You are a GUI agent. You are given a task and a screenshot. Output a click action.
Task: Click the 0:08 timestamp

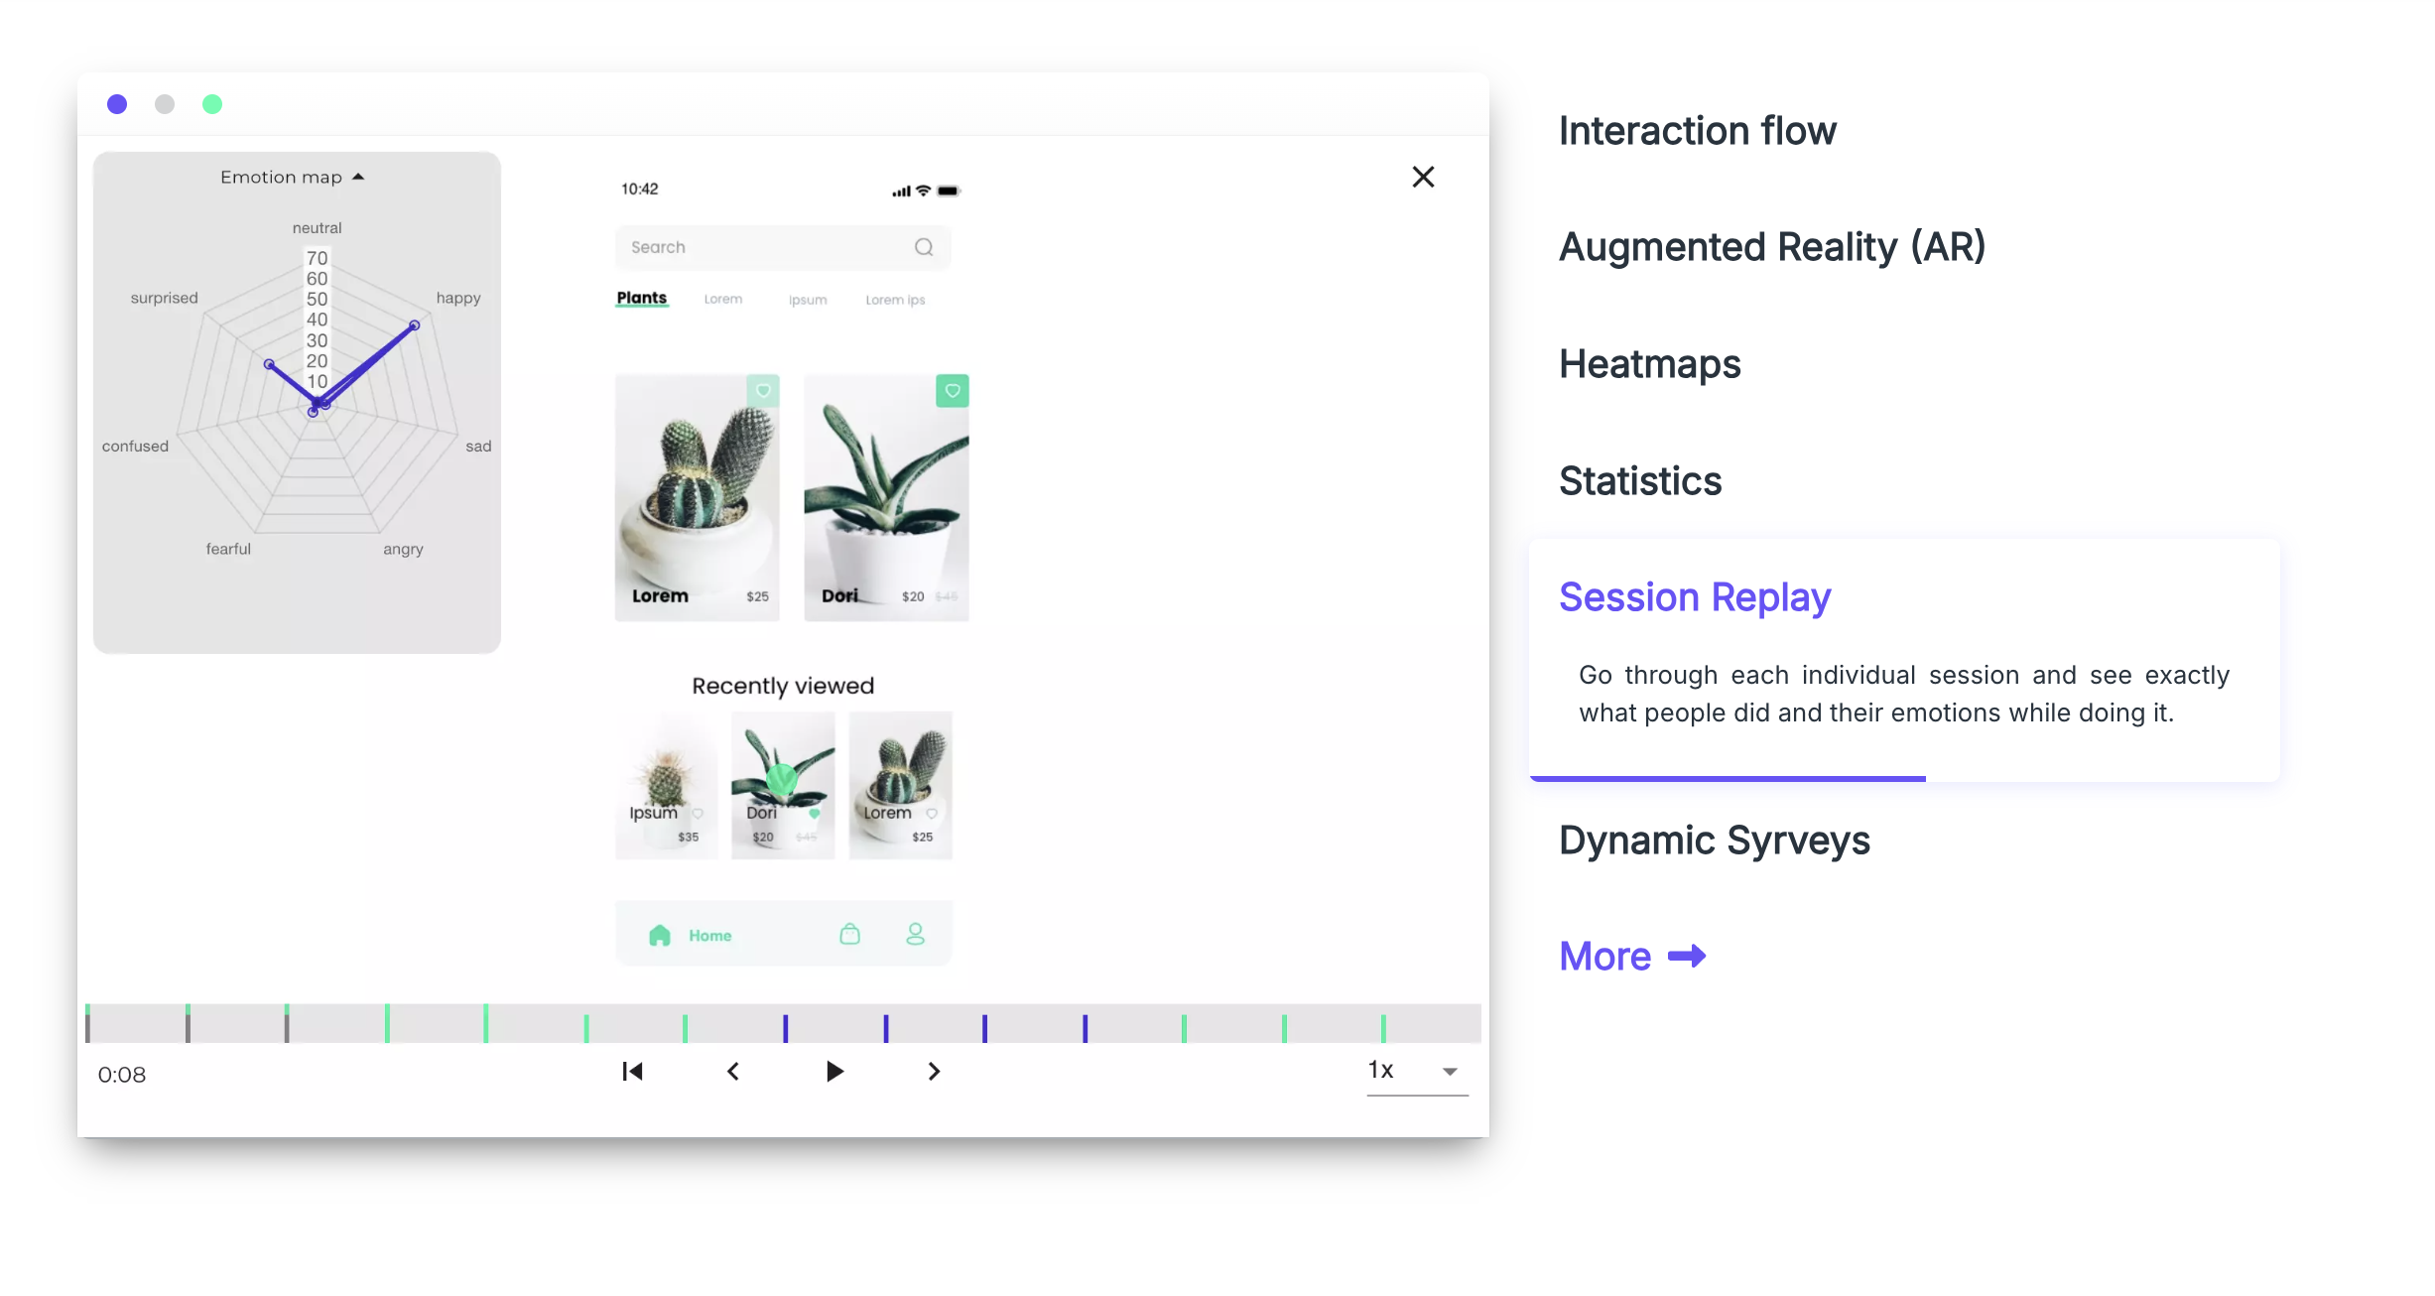pyautogui.click(x=122, y=1075)
